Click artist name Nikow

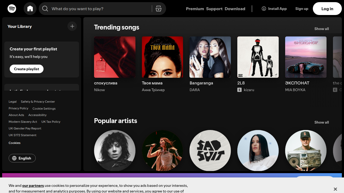click(99, 90)
